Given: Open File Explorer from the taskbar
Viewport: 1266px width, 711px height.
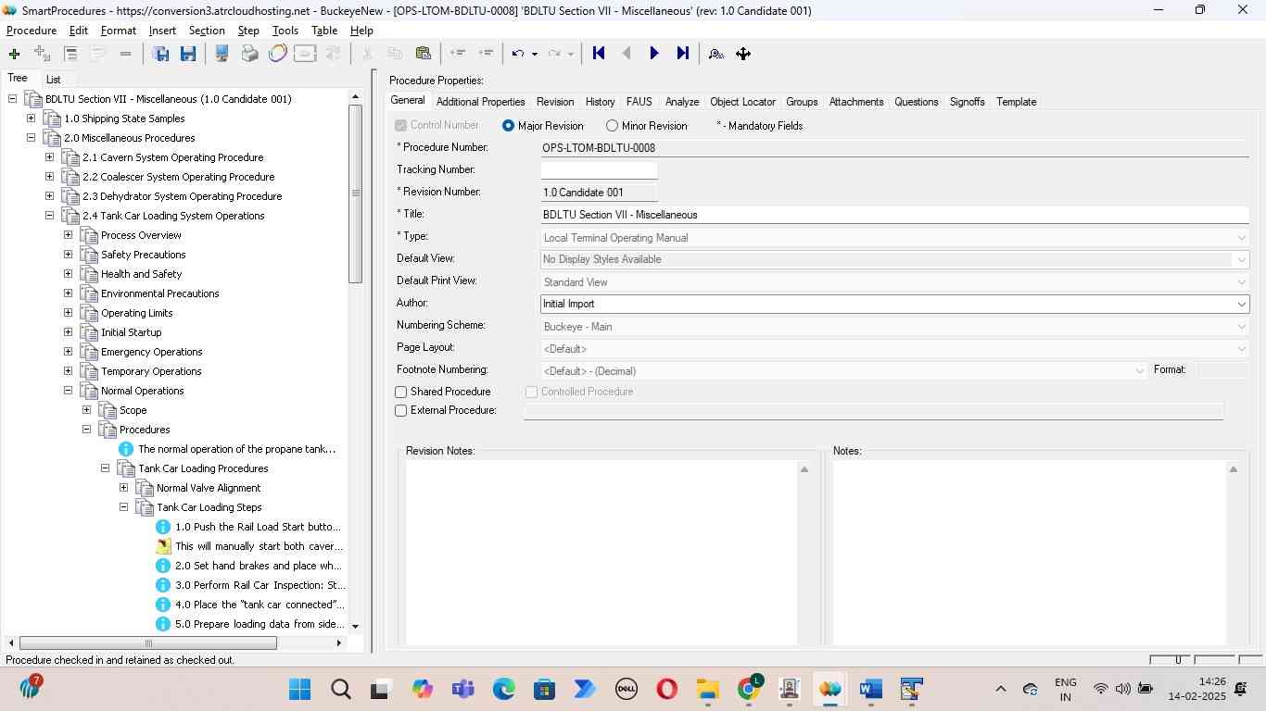Looking at the screenshot, I should tap(707, 689).
